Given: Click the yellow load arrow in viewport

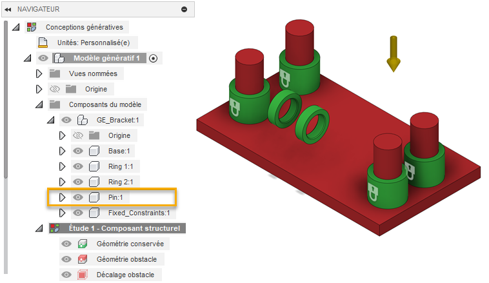Looking at the screenshot, I should point(394,54).
